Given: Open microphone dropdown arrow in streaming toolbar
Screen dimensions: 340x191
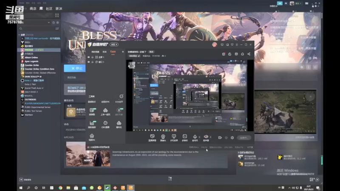Looking at the screenshot, I should coord(199,137).
